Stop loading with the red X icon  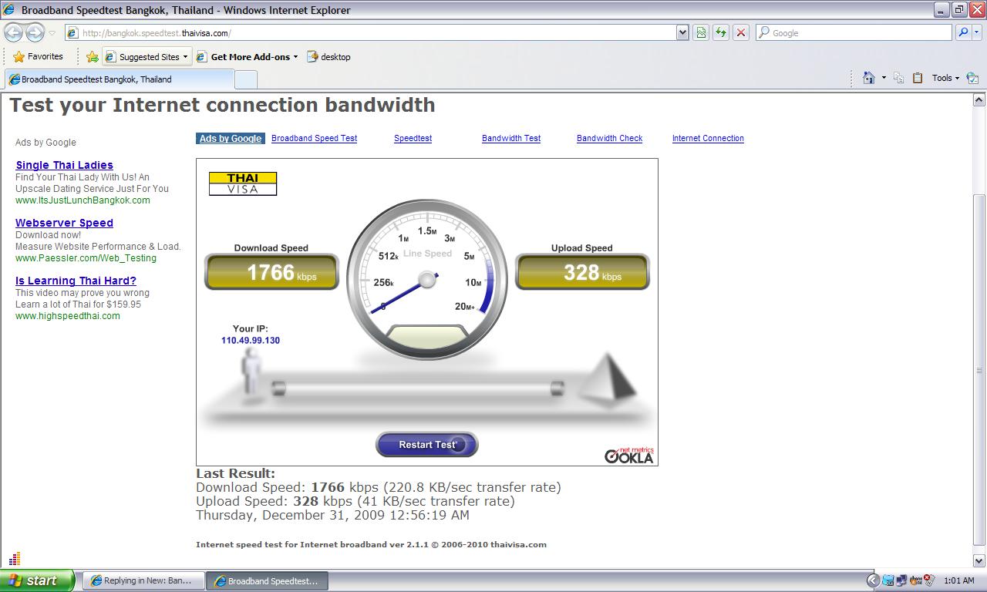(x=741, y=32)
